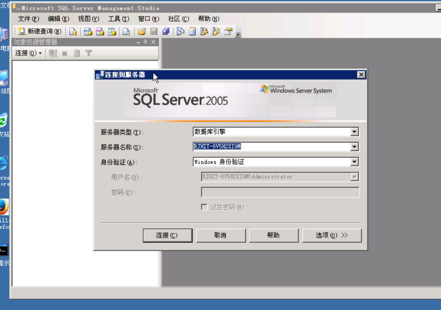Screen dimensions: 441x310
Task: Click the Properties Window toolbar icon
Action: pos(229,31)
